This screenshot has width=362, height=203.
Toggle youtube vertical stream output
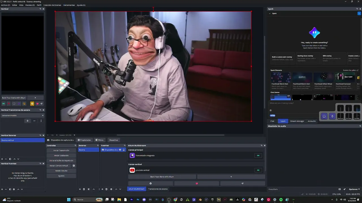pyautogui.click(x=258, y=170)
